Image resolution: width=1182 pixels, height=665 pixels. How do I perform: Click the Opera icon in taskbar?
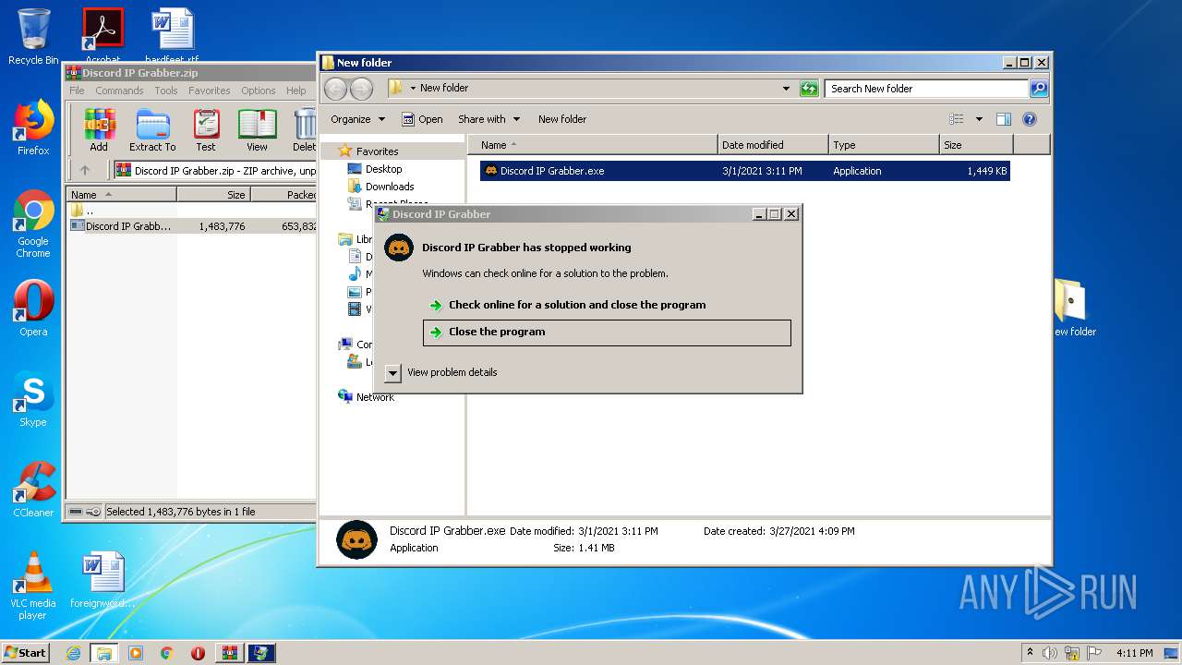[198, 653]
